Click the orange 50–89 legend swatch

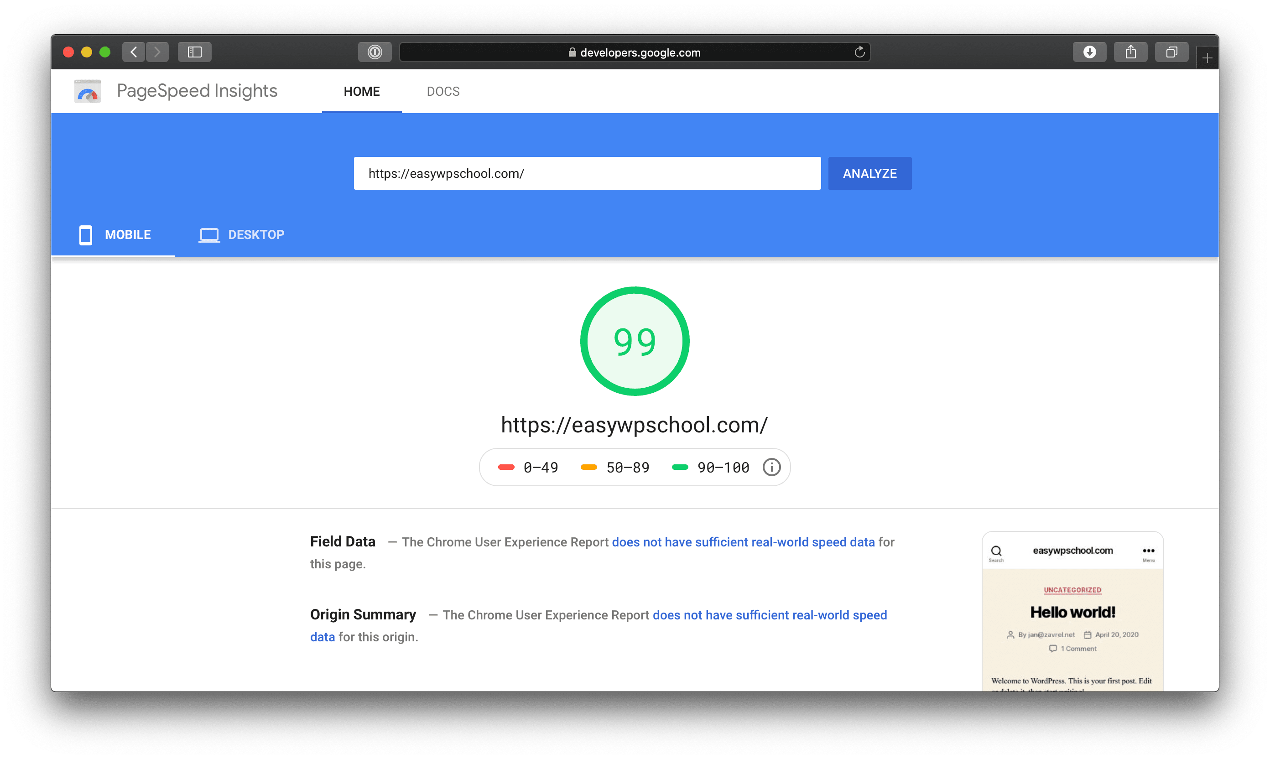589,467
